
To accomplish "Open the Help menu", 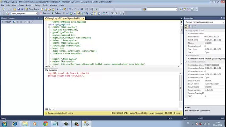I will (62, 5).
